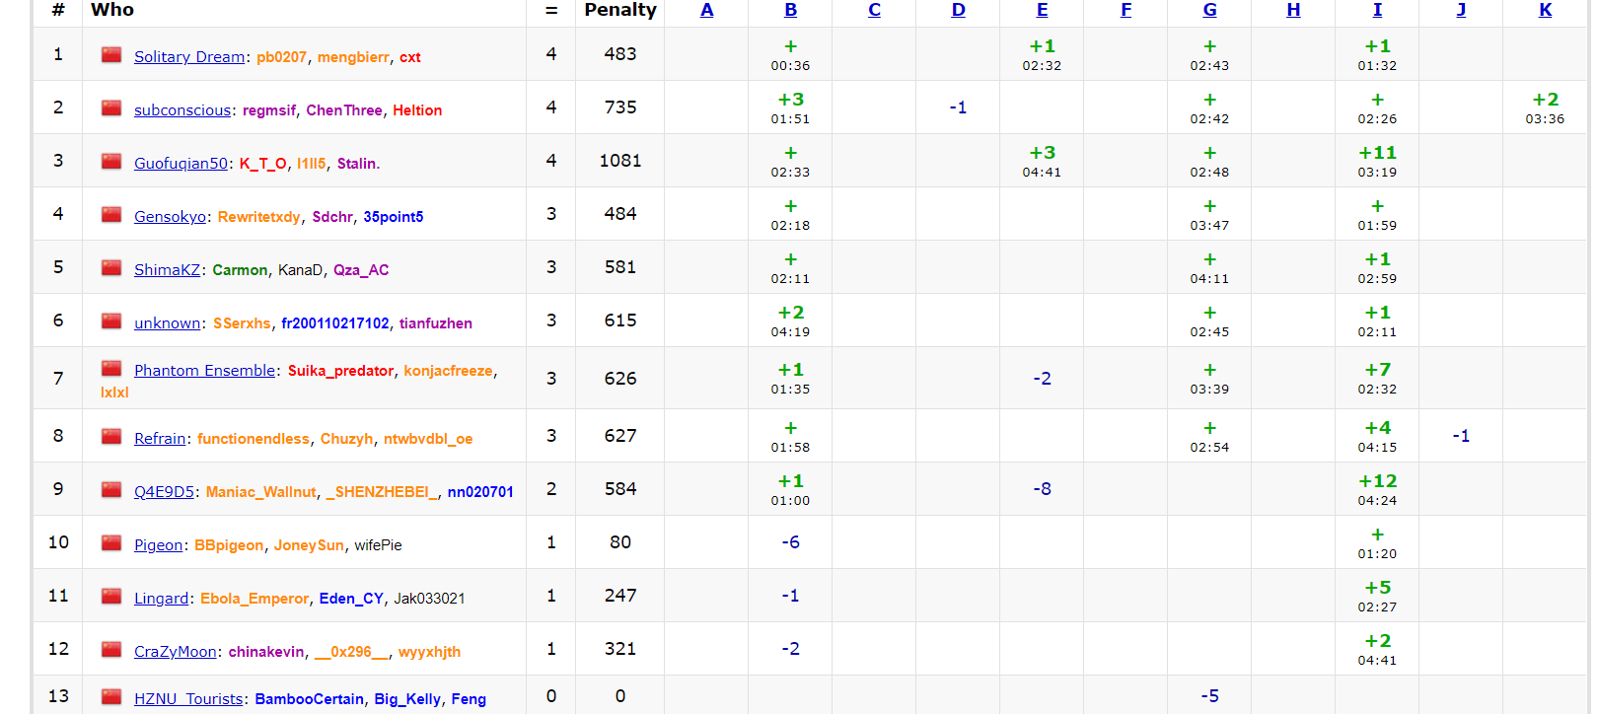Open the Phantom Ensemble team link
The width and height of the screenshot is (1597, 714).
(204, 371)
